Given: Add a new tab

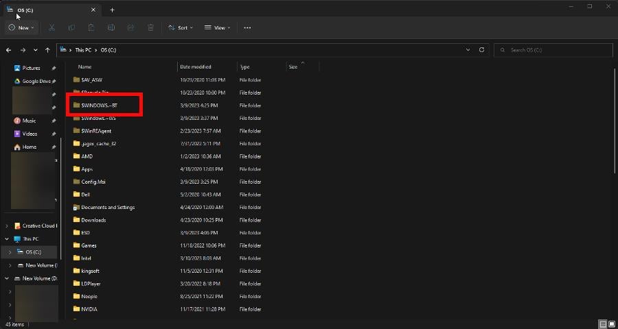Looking at the screenshot, I should [112, 10].
